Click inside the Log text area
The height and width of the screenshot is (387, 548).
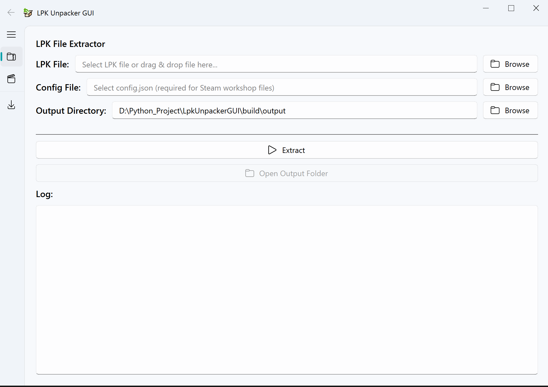(x=287, y=290)
